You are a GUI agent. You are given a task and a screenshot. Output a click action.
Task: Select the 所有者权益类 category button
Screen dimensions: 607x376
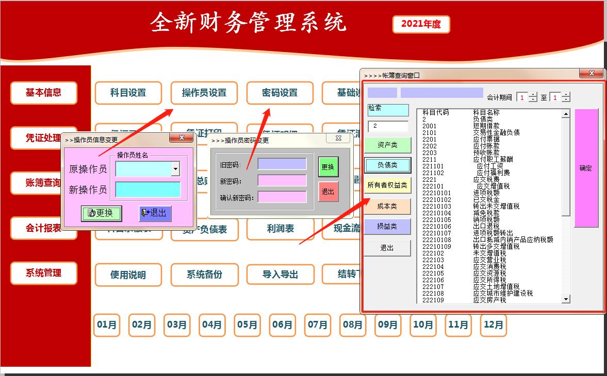click(x=387, y=185)
